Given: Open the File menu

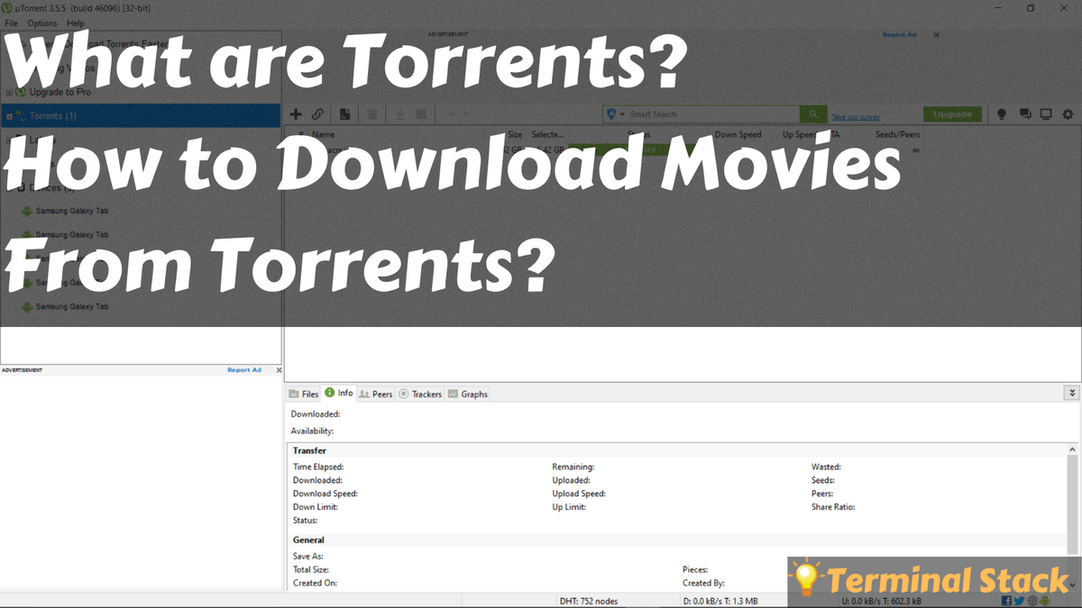Looking at the screenshot, I should tap(11, 23).
